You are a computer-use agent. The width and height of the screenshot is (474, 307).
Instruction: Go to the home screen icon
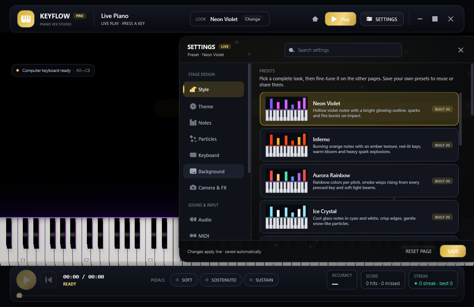coord(315,19)
